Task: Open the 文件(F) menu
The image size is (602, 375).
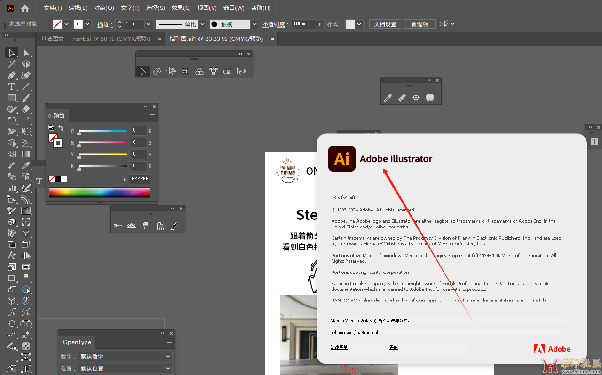Action: point(53,8)
